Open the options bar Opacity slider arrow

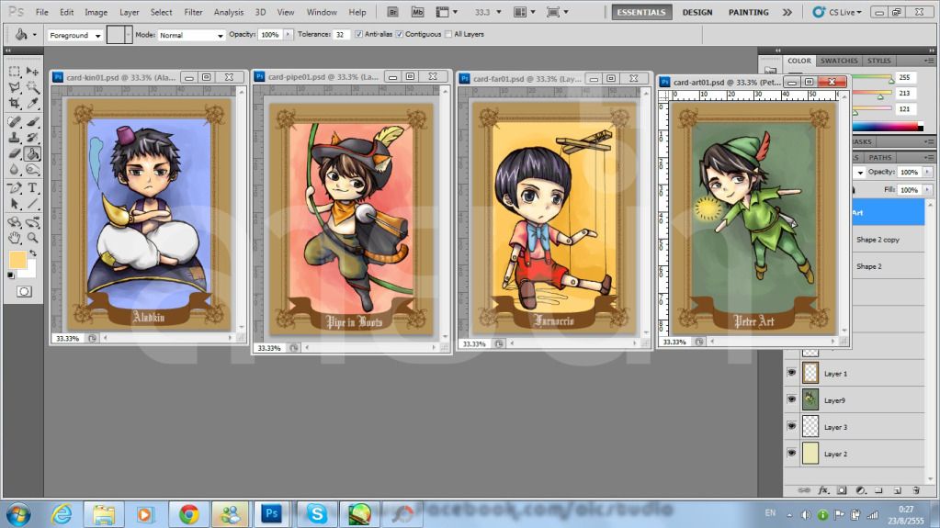click(289, 34)
